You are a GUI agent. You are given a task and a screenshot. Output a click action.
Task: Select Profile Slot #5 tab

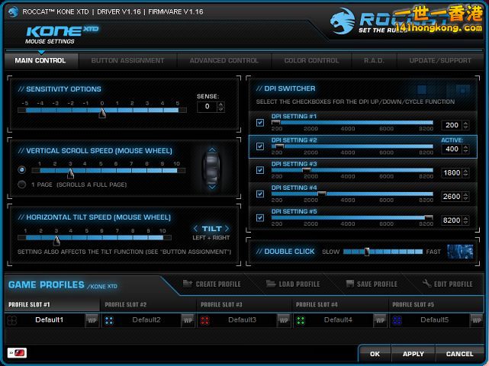pyautogui.click(x=436, y=304)
